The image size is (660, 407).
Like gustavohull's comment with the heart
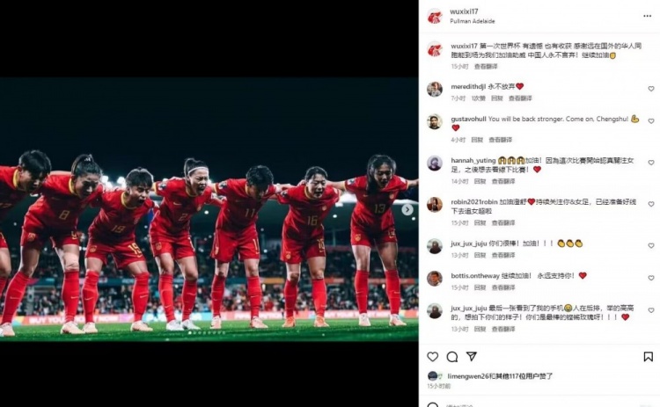(x=651, y=121)
